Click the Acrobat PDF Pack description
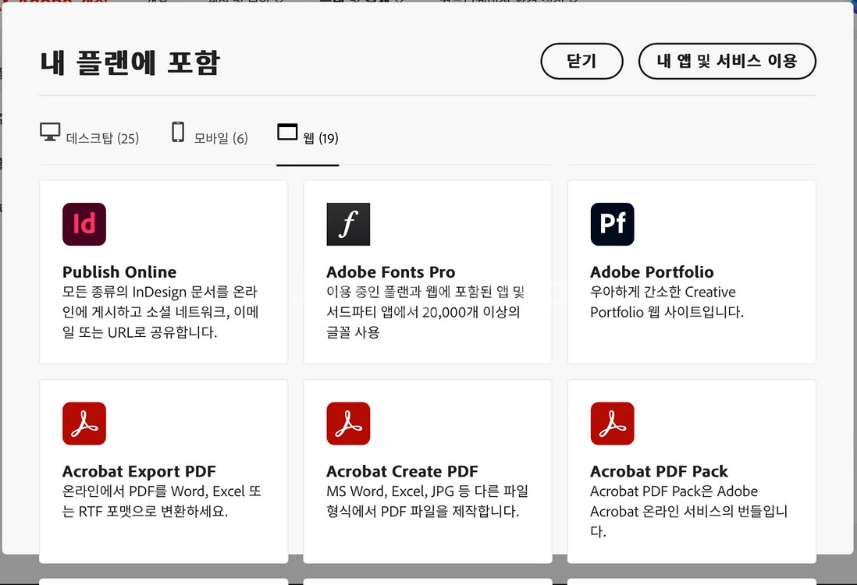Screen dimensions: 857x585 click(x=688, y=511)
